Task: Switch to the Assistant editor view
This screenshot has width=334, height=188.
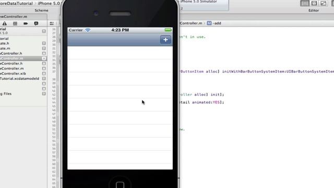Action: [x=314, y=3]
